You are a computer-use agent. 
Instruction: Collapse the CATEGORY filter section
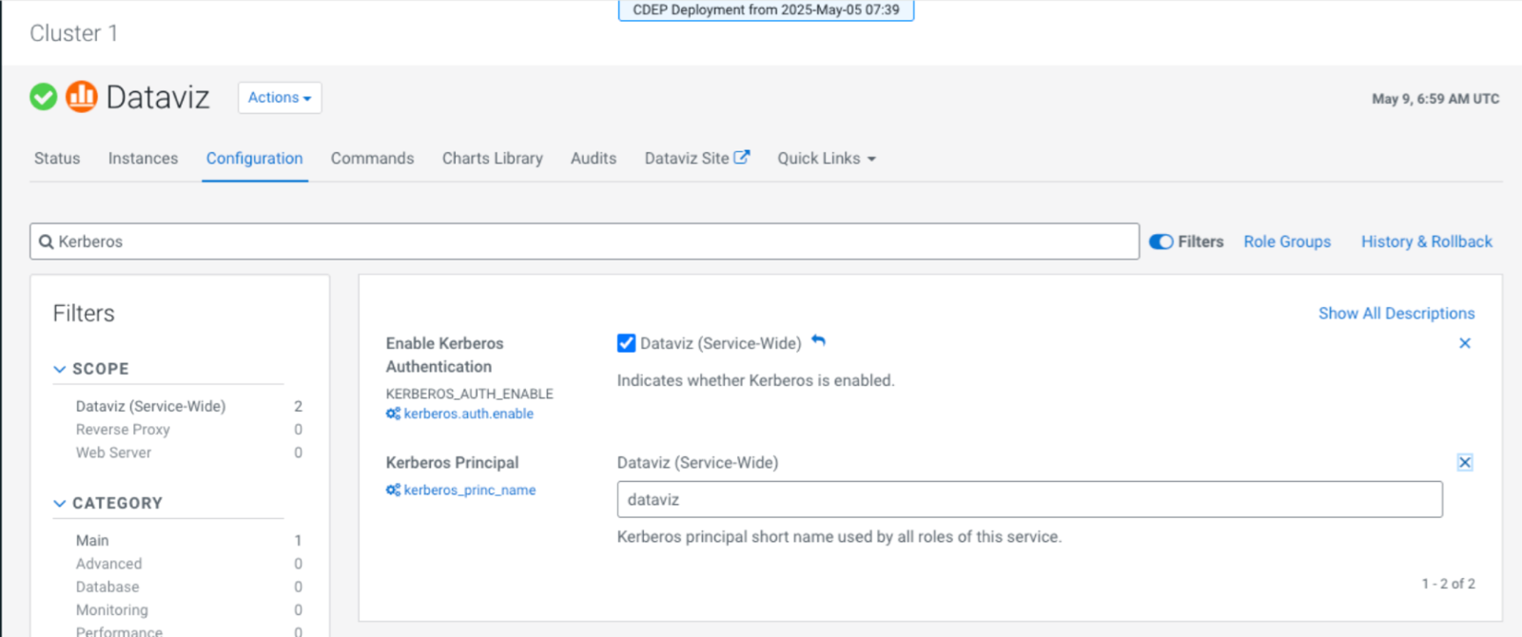(60, 503)
